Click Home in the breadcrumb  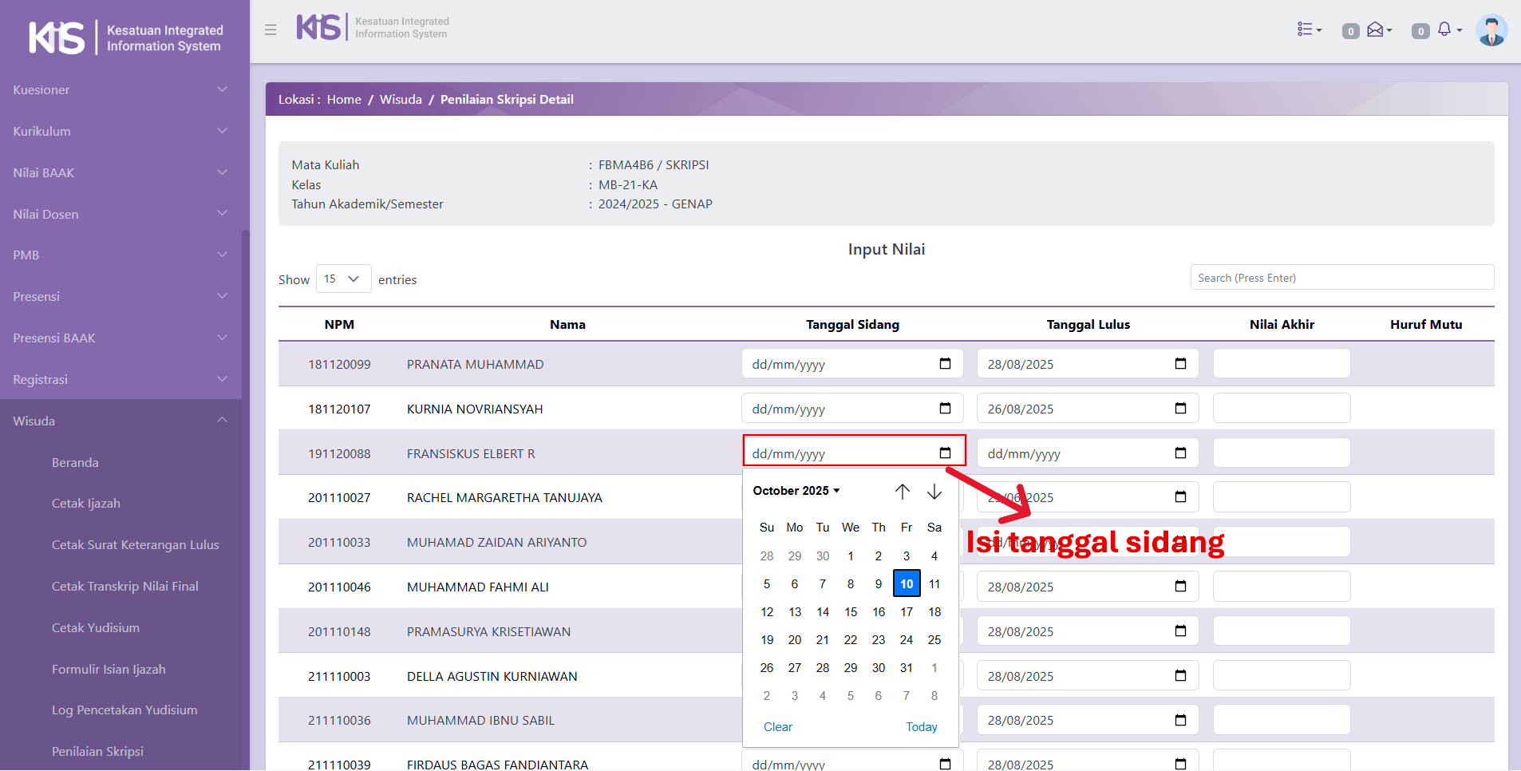[x=344, y=100]
